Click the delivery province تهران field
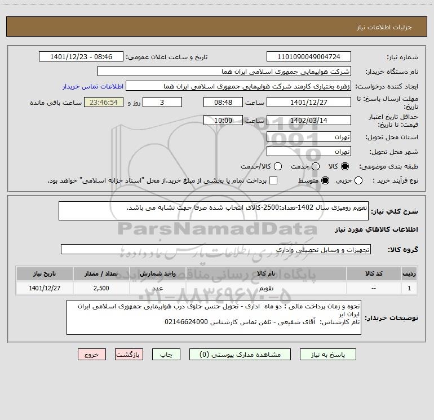Viewport: 434px width, 420px height. 309,137
